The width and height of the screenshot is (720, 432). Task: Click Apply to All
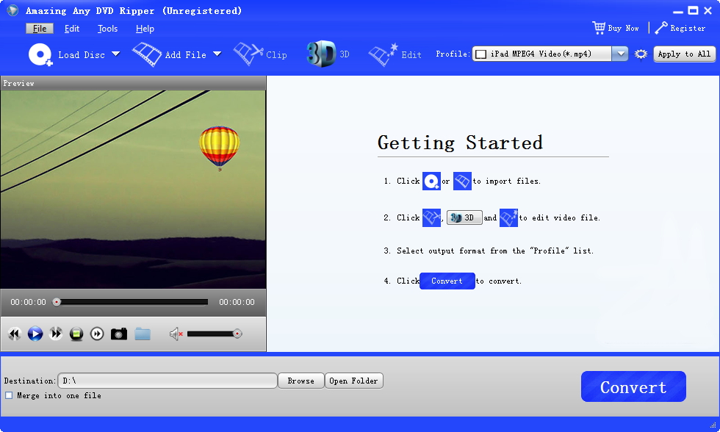pos(684,54)
